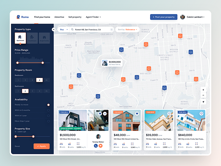Image resolution: width=221 pixels, height=166 pixels.
Task: Click the Property Size maximum slider handle
Action: pos(33,136)
